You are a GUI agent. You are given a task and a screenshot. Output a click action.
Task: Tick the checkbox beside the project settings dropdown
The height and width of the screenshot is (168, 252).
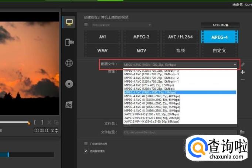pyautogui.click(x=86, y=25)
